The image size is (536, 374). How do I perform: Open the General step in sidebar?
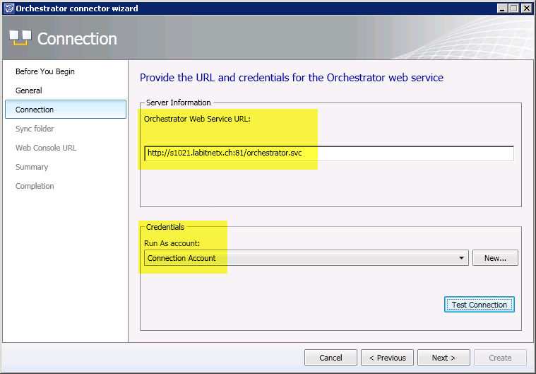coord(29,90)
